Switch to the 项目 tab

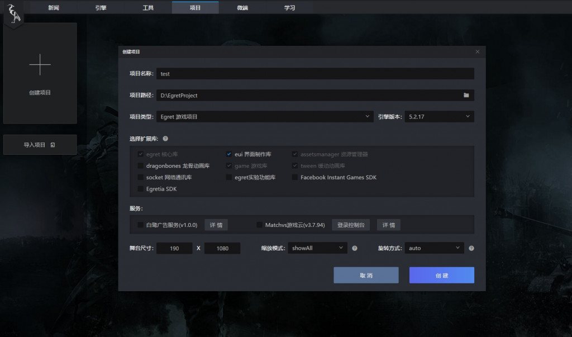[x=195, y=8]
